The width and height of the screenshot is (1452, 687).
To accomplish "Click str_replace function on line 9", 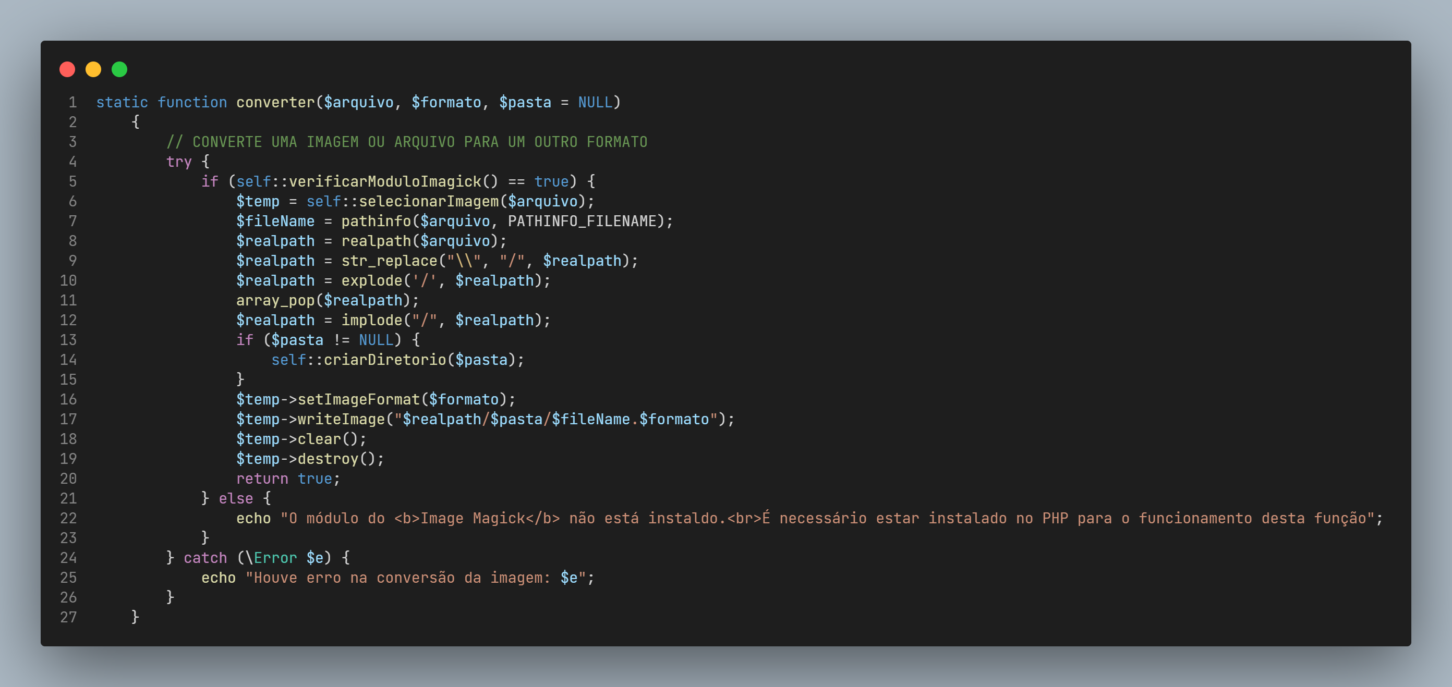I will click(x=389, y=261).
